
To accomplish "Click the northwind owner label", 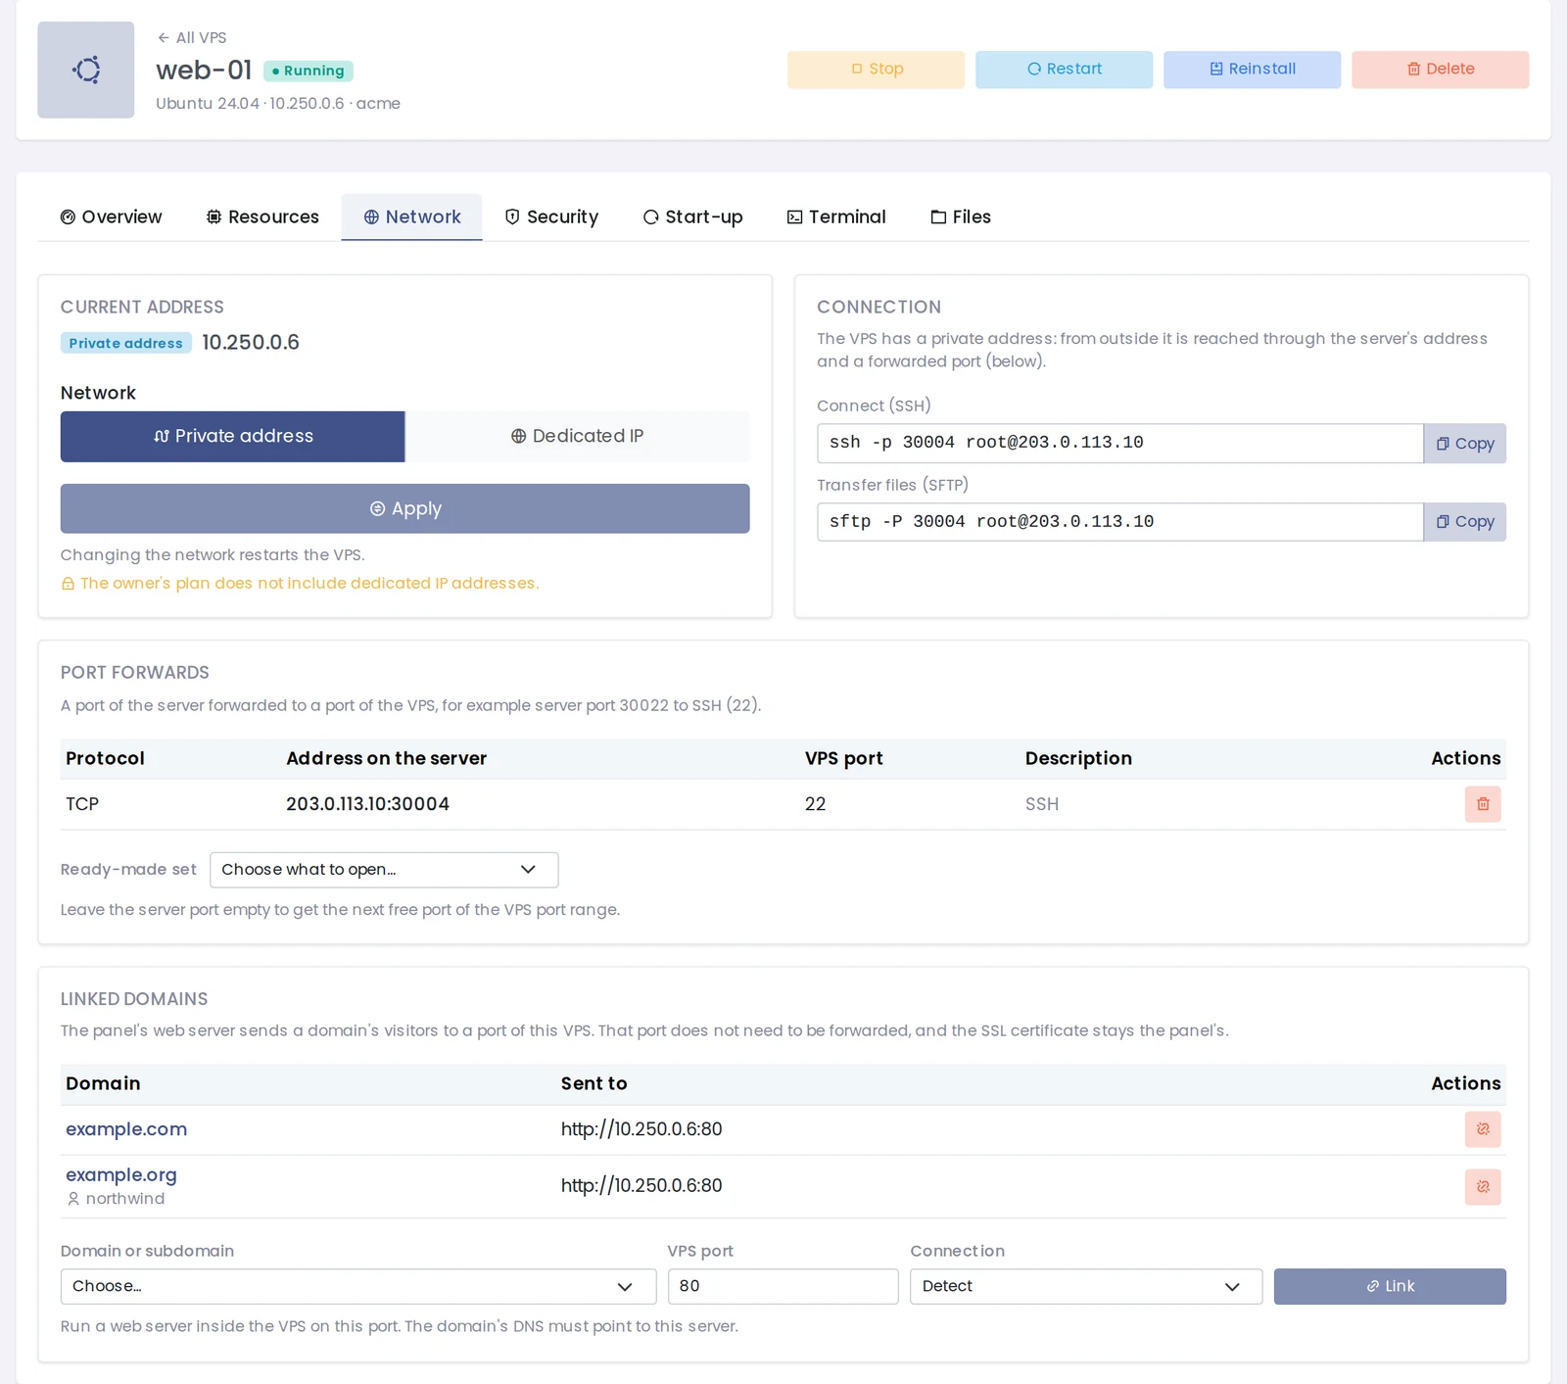I will pos(117,1199).
